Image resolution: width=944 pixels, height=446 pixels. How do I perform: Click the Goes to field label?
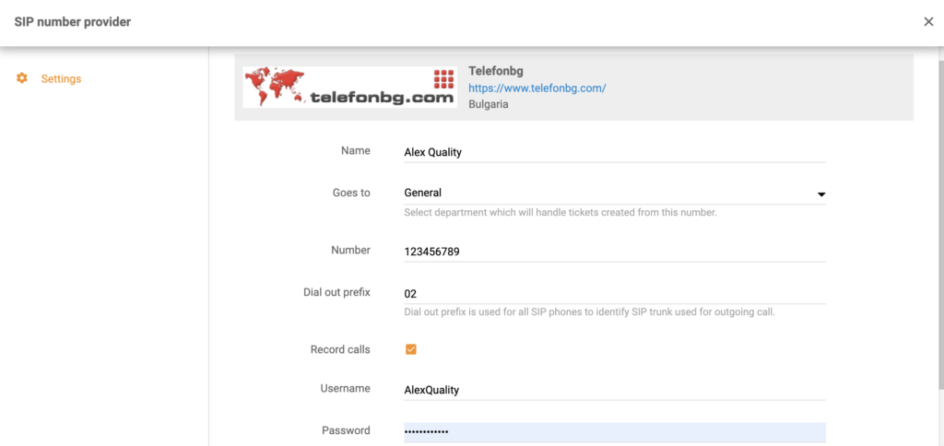351,193
